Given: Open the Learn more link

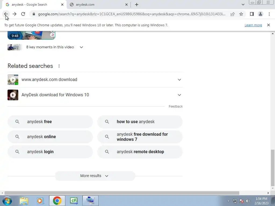Looking at the screenshot, I should click(x=253, y=25).
